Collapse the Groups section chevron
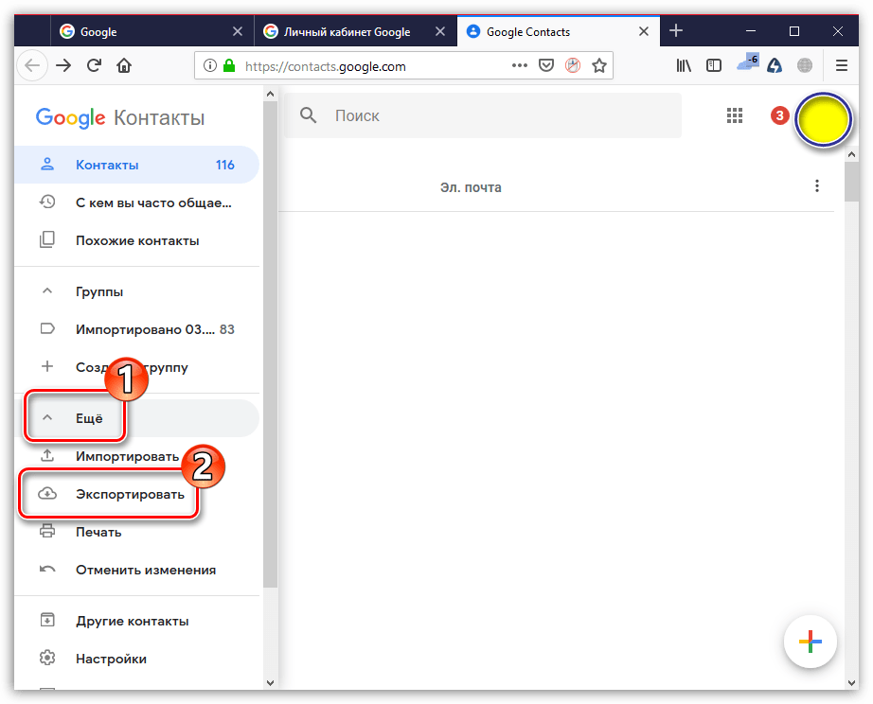The height and width of the screenshot is (704, 873). tap(47, 290)
